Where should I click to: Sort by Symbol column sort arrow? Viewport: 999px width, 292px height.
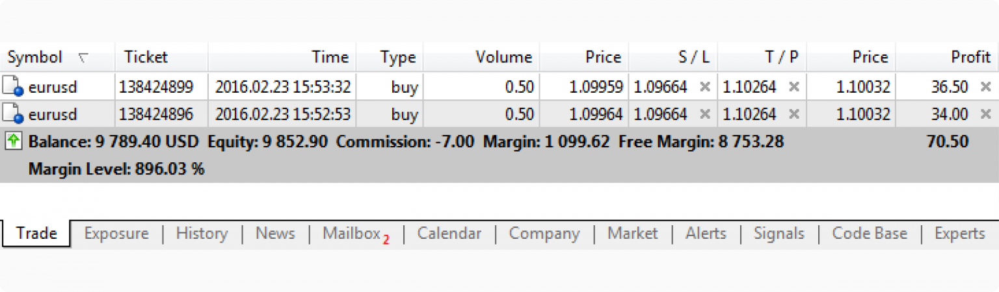click(82, 58)
